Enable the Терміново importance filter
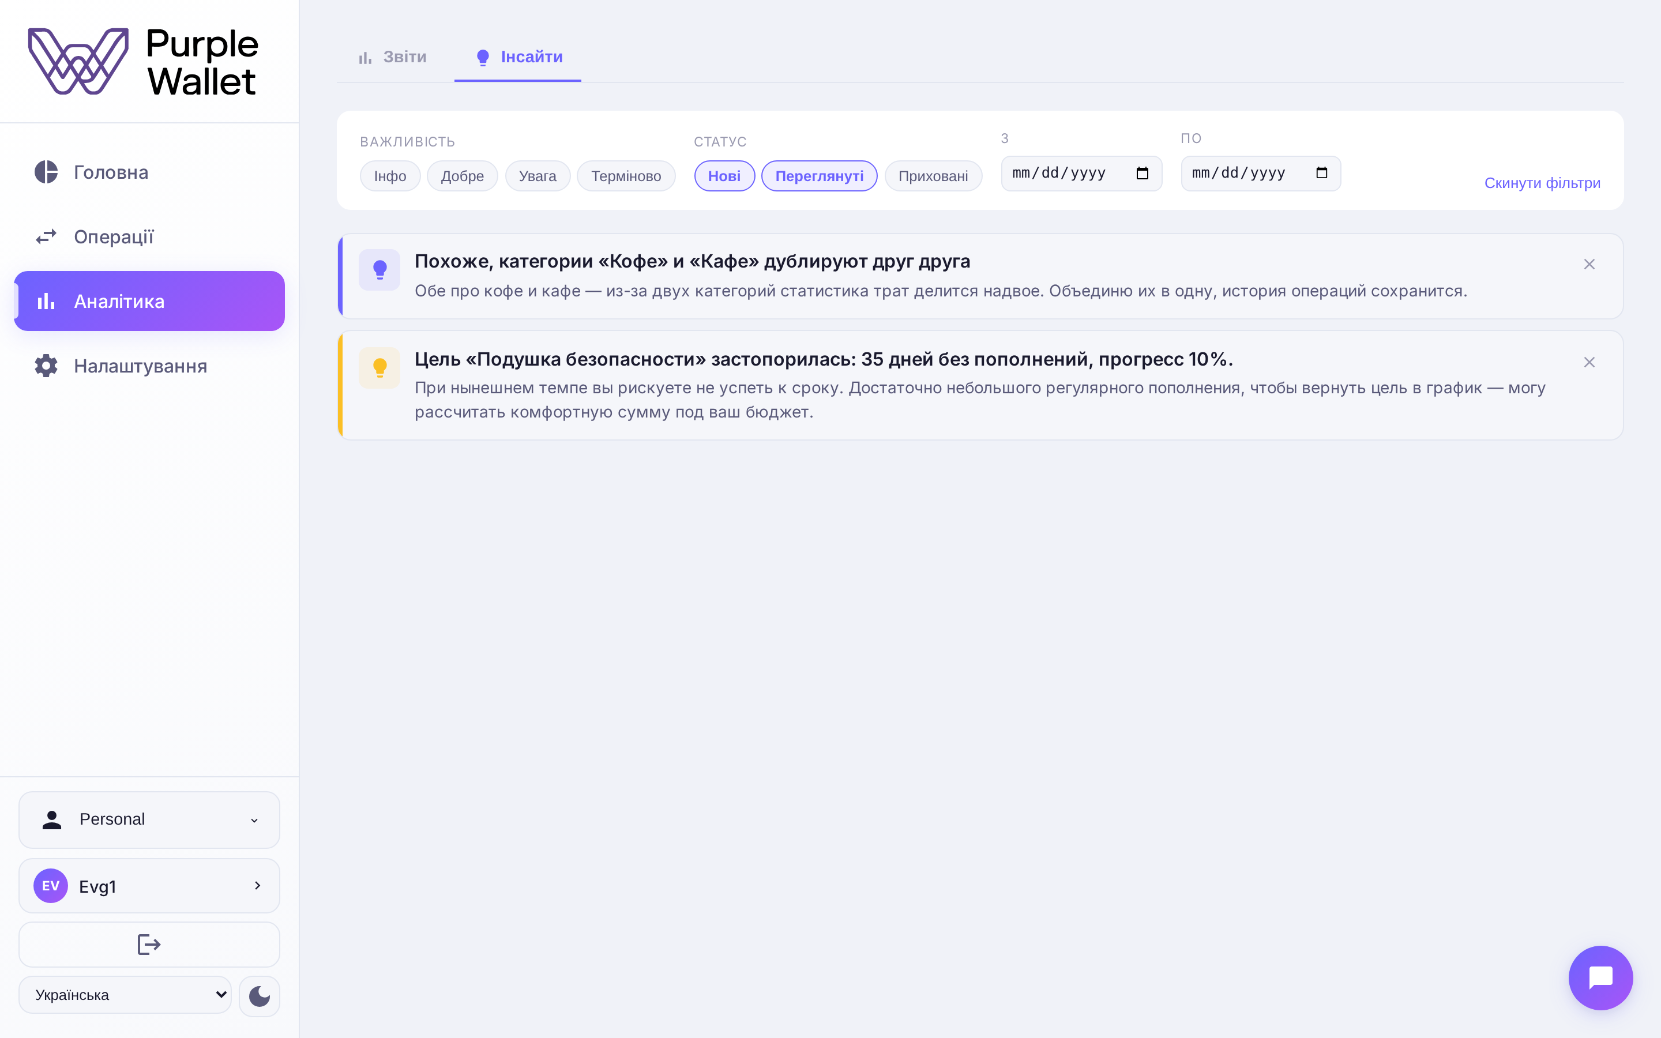 [x=626, y=176]
